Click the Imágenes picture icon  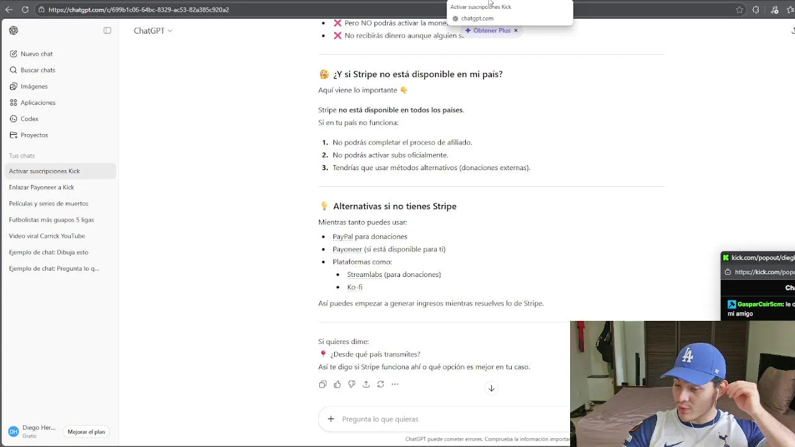(x=14, y=86)
